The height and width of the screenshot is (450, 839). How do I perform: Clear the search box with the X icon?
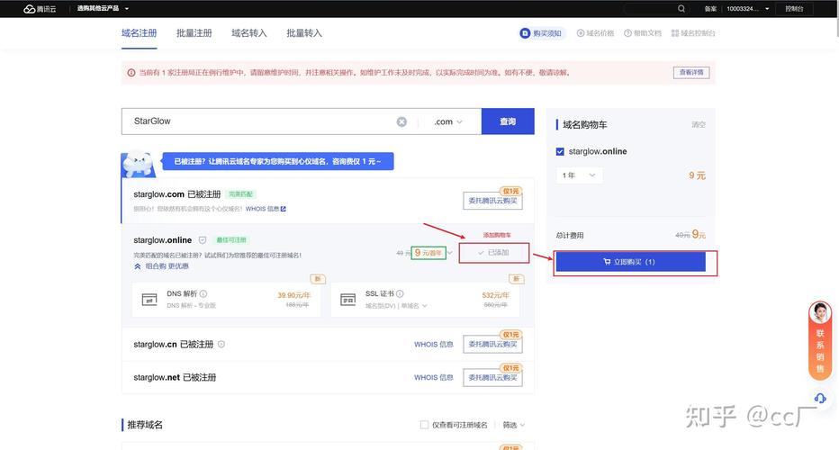pyautogui.click(x=401, y=122)
